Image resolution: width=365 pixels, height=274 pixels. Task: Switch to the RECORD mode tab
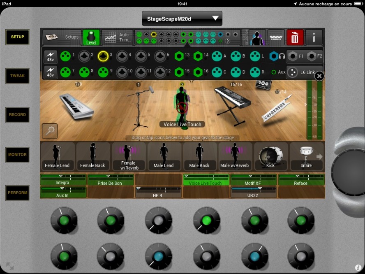18,115
